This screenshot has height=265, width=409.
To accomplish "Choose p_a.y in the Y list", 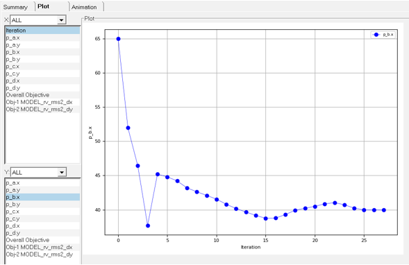I will coord(42,190).
